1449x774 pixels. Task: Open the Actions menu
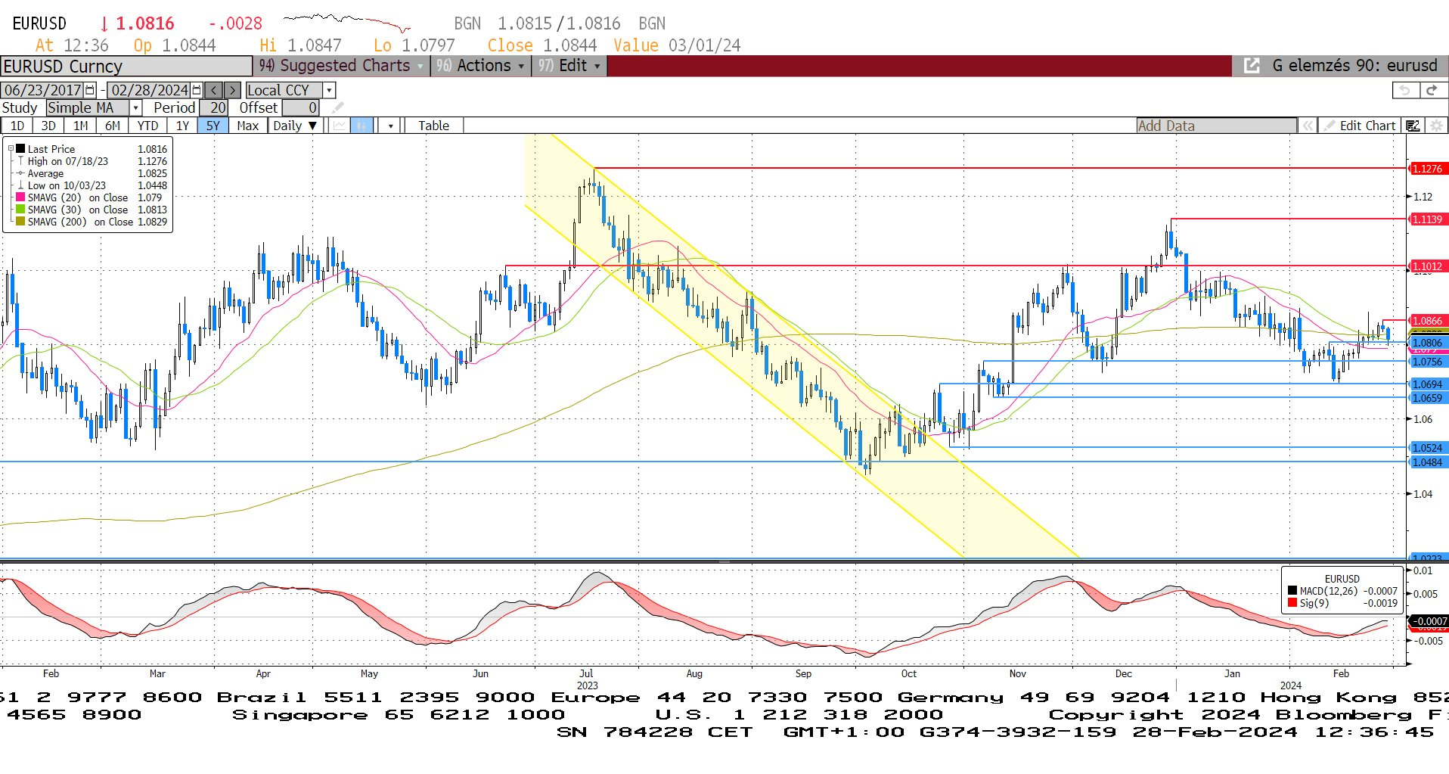pos(481,66)
